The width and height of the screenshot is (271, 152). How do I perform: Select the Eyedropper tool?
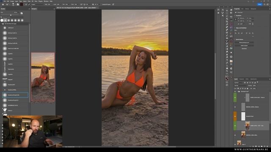[x=227, y=24]
